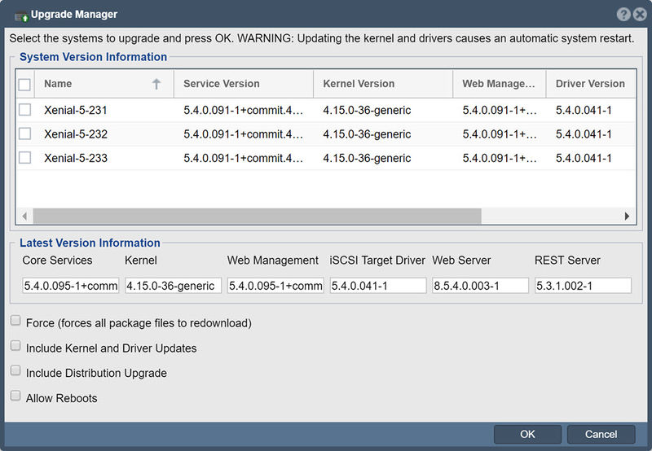This screenshot has height=451, width=652.
Task: Click web management cell of Xenial-5-231
Action: [500, 110]
